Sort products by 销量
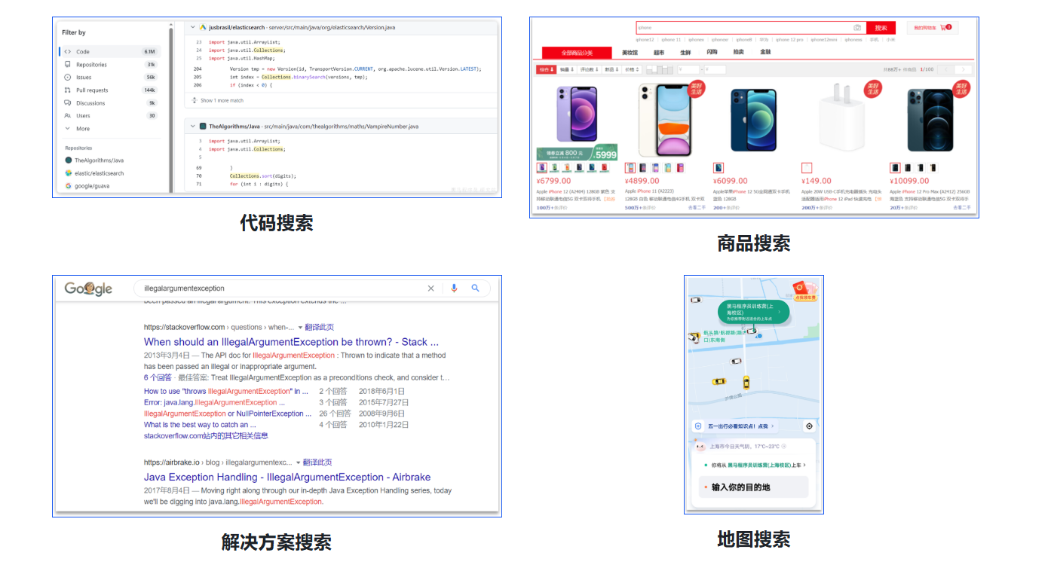Screen dimensions: 1054x583 tap(567, 69)
